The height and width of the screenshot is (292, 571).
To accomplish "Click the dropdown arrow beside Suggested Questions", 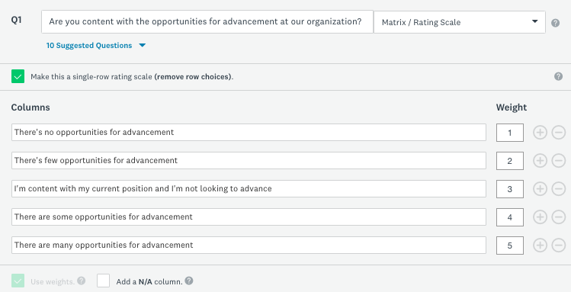I will tap(143, 46).
